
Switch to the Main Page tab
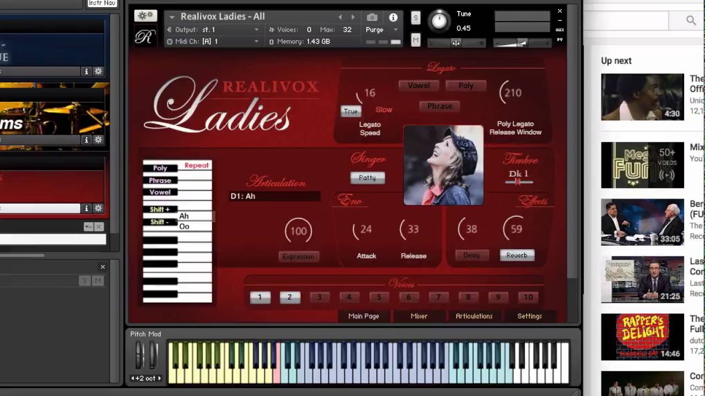pyautogui.click(x=364, y=316)
